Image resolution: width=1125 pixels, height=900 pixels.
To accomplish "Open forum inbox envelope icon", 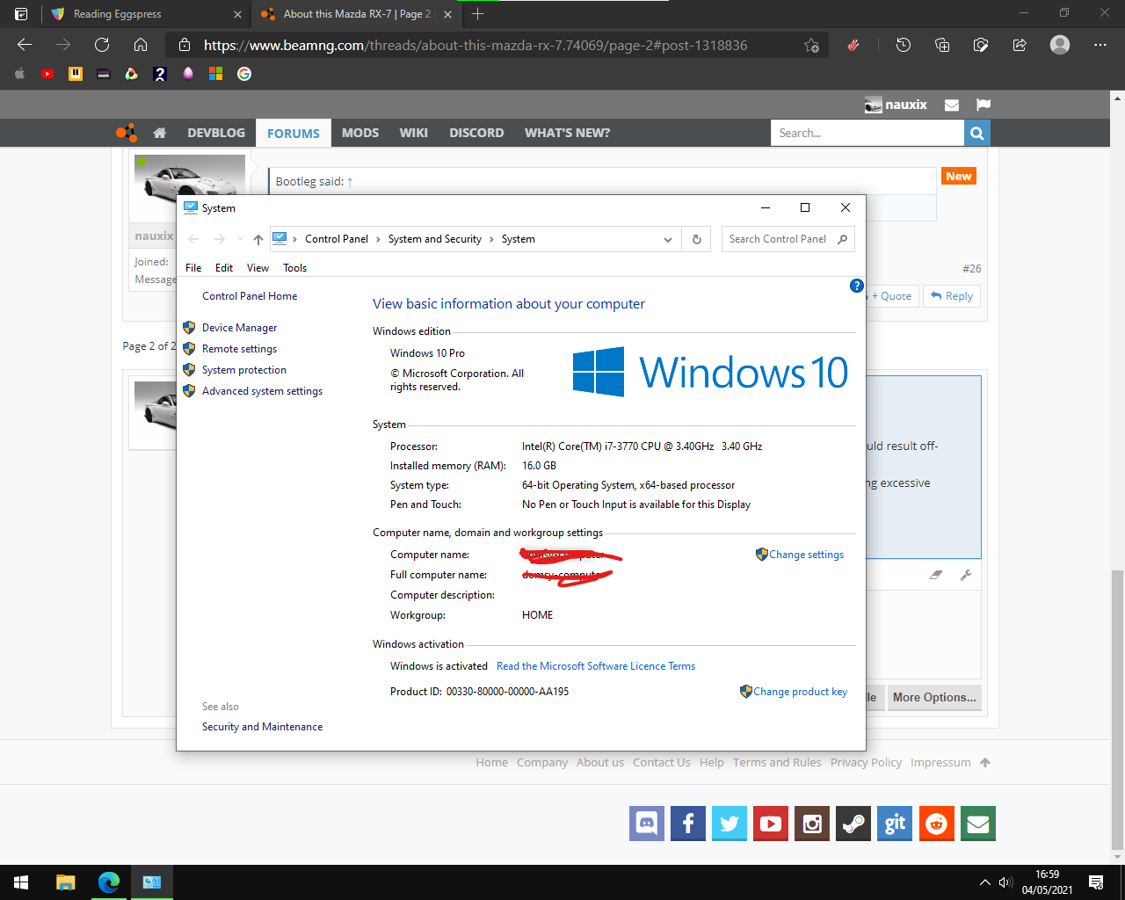I will [x=952, y=105].
